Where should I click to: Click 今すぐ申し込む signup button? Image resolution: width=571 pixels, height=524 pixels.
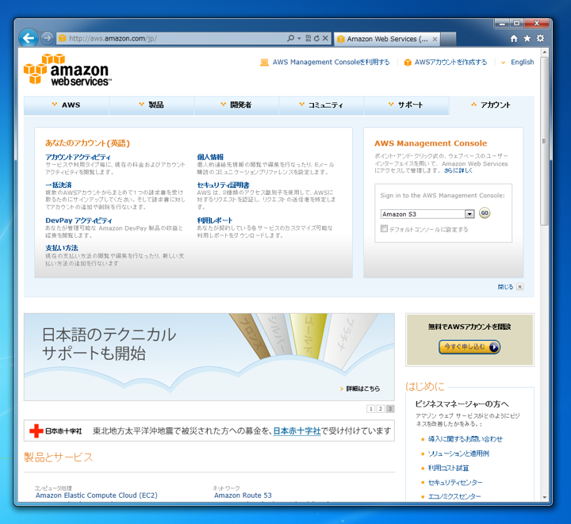[x=469, y=347]
